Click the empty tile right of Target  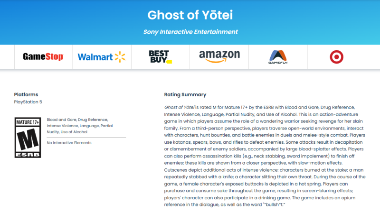(373, 57)
